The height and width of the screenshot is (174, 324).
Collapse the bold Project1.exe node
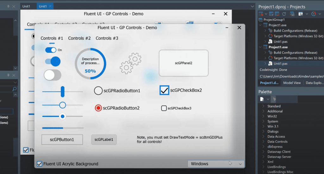pyautogui.click(x=260, y=47)
